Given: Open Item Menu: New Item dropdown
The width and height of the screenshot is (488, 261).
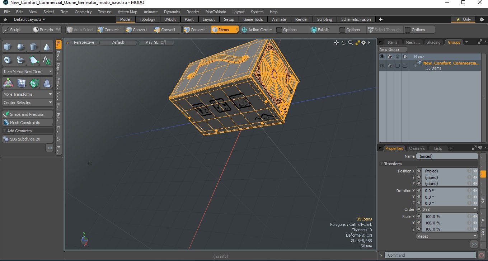Looking at the screenshot, I should coord(28,72).
